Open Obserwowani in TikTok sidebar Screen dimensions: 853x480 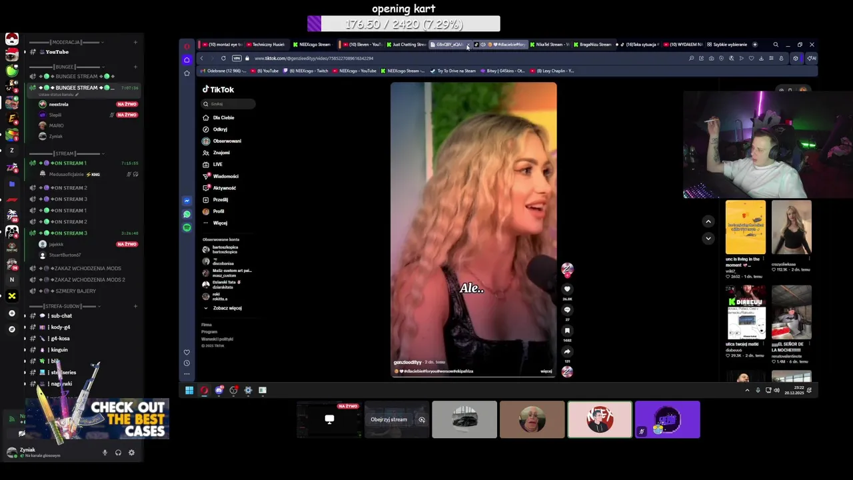click(222, 141)
